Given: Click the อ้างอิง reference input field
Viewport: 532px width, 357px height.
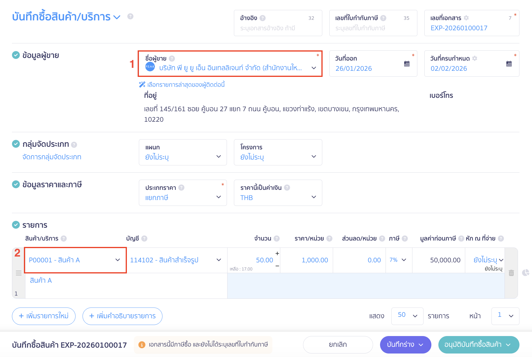Looking at the screenshot, I should (x=278, y=28).
